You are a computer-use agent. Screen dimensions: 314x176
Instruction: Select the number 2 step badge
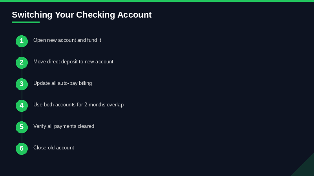[x=22, y=63]
